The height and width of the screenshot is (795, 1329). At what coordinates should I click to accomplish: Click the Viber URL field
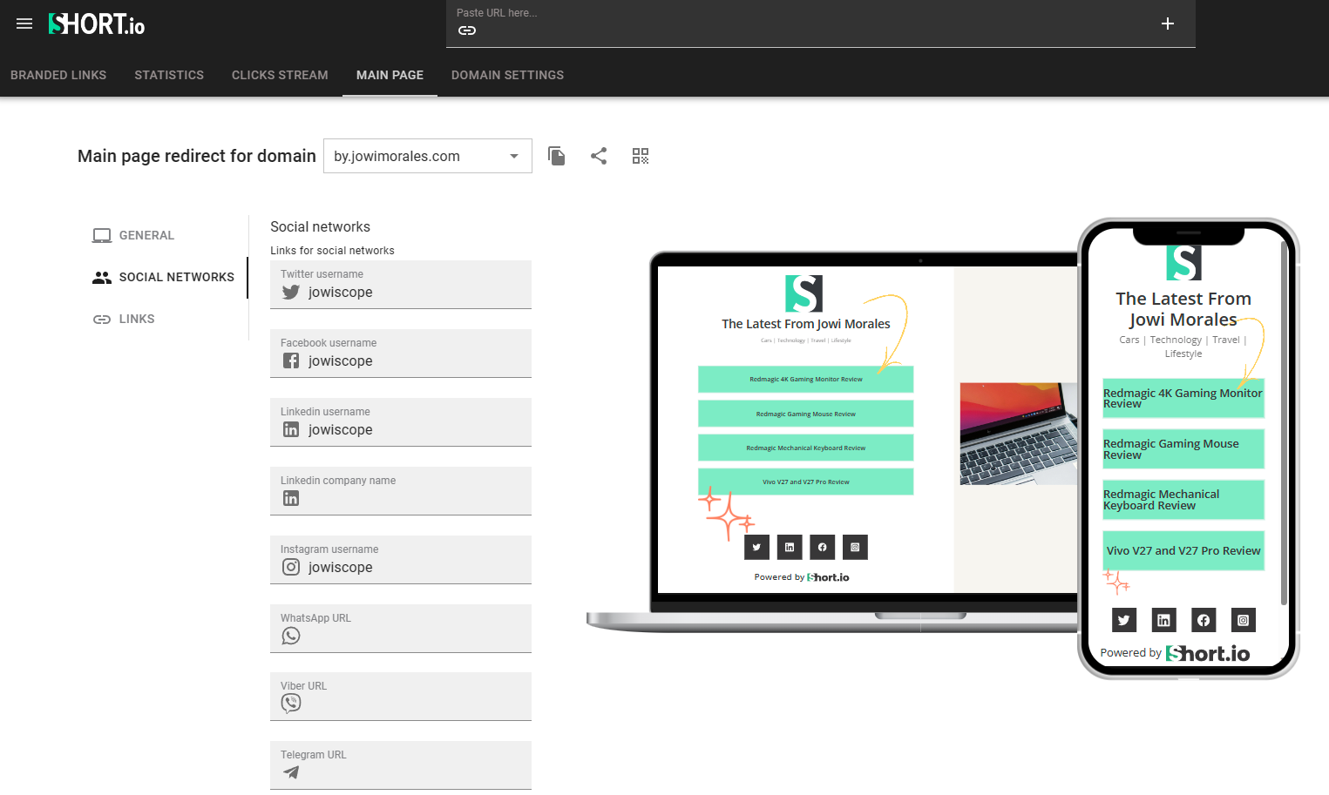[401, 697]
